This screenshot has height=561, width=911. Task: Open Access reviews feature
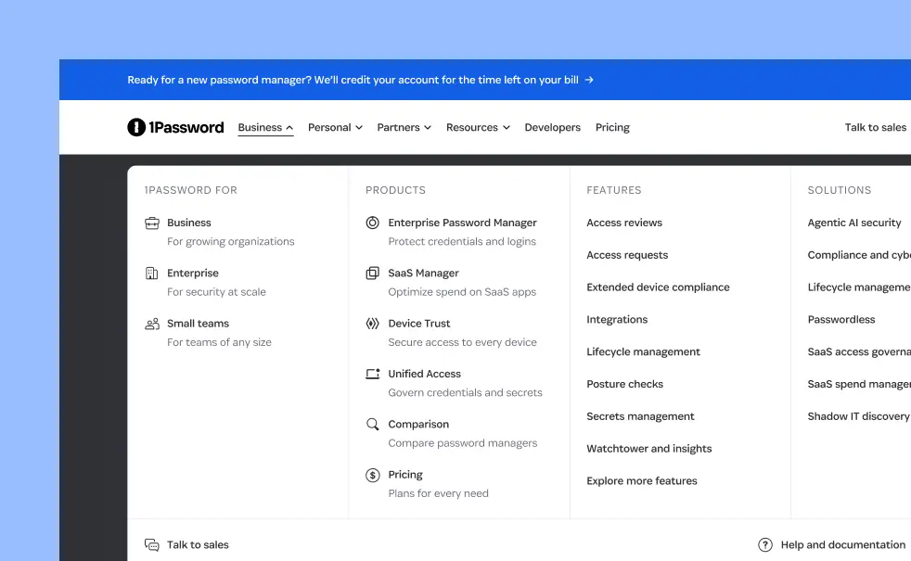(624, 223)
